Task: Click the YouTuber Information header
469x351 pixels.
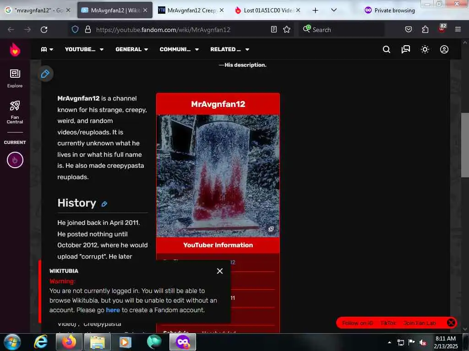Action: [x=218, y=245]
